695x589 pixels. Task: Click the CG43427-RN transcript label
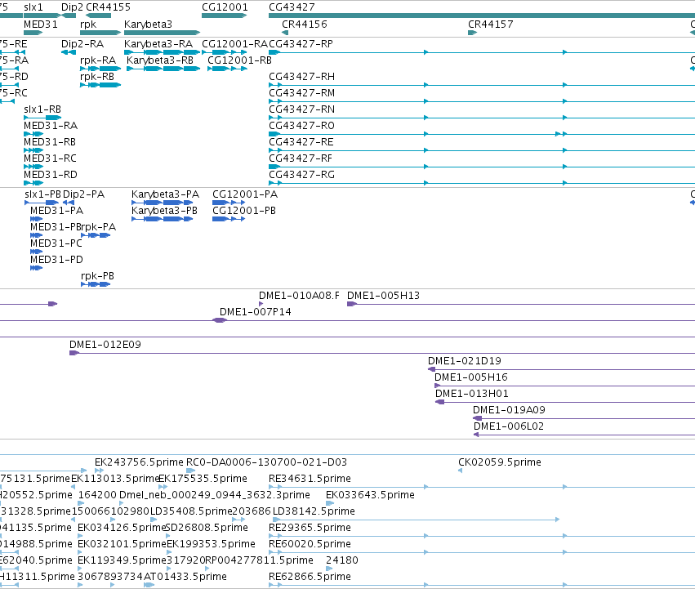pos(301,109)
